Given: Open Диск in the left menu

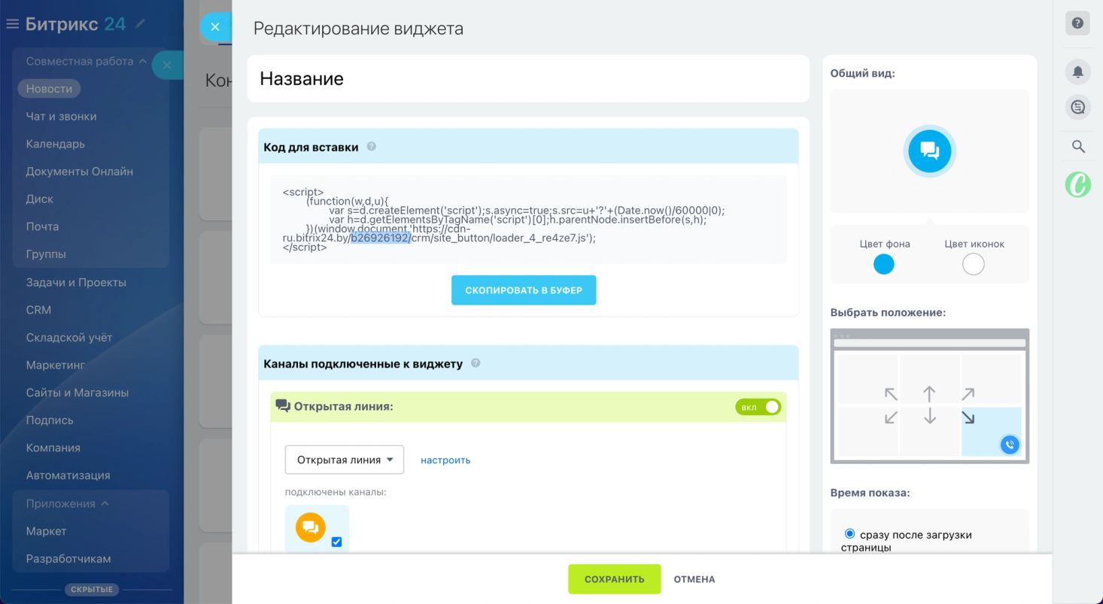Looking at the screenshot, I should click(39, 199).
